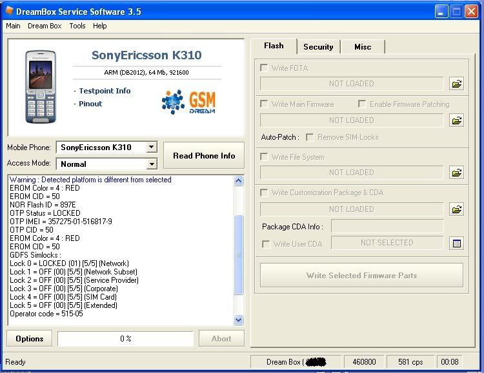Image resolution: width=484 pixels, height=373 pixels.
Task: Click the Main Firmware NOT LOADED field
Action: [352, 120]
